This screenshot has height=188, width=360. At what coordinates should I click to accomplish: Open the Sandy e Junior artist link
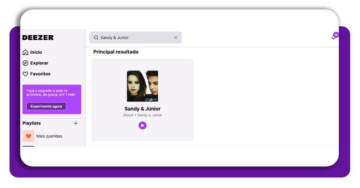pyautogui.click(x=149, y=115)
